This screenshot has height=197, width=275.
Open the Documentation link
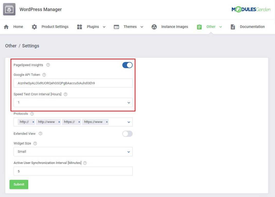(252, 27)
